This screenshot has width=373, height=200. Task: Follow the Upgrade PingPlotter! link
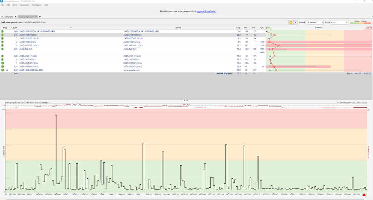[x=206, y=12]
